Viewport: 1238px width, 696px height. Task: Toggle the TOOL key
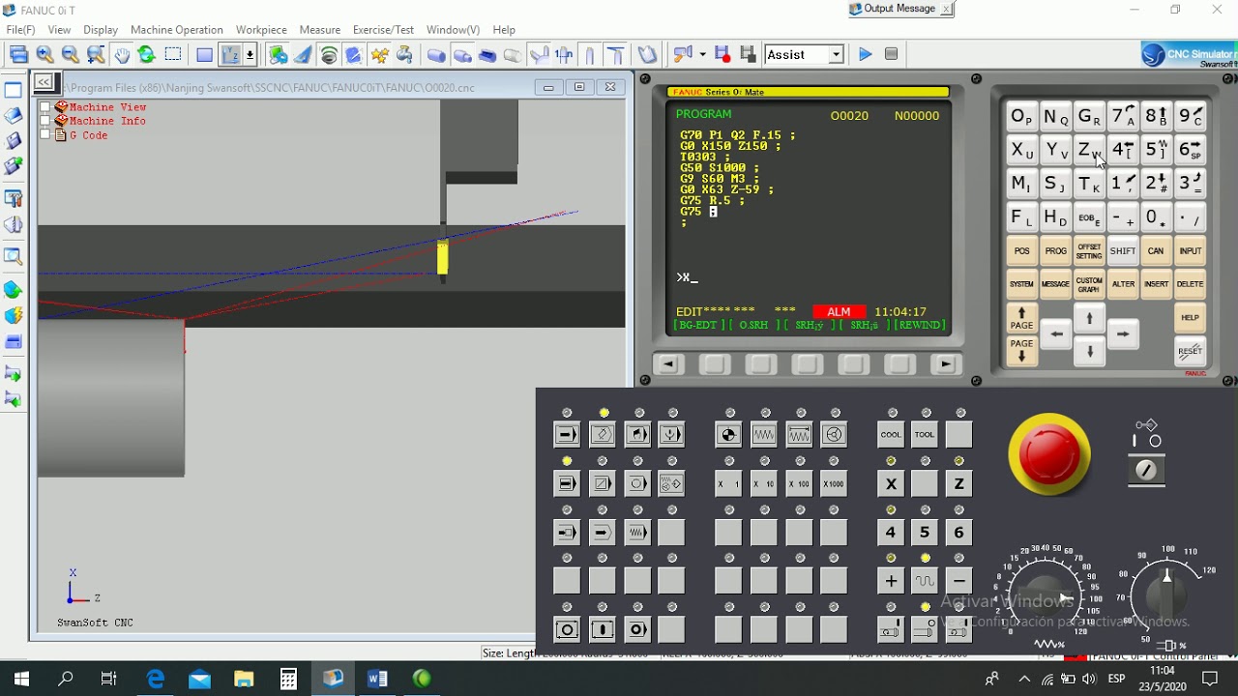coord(925,435)
